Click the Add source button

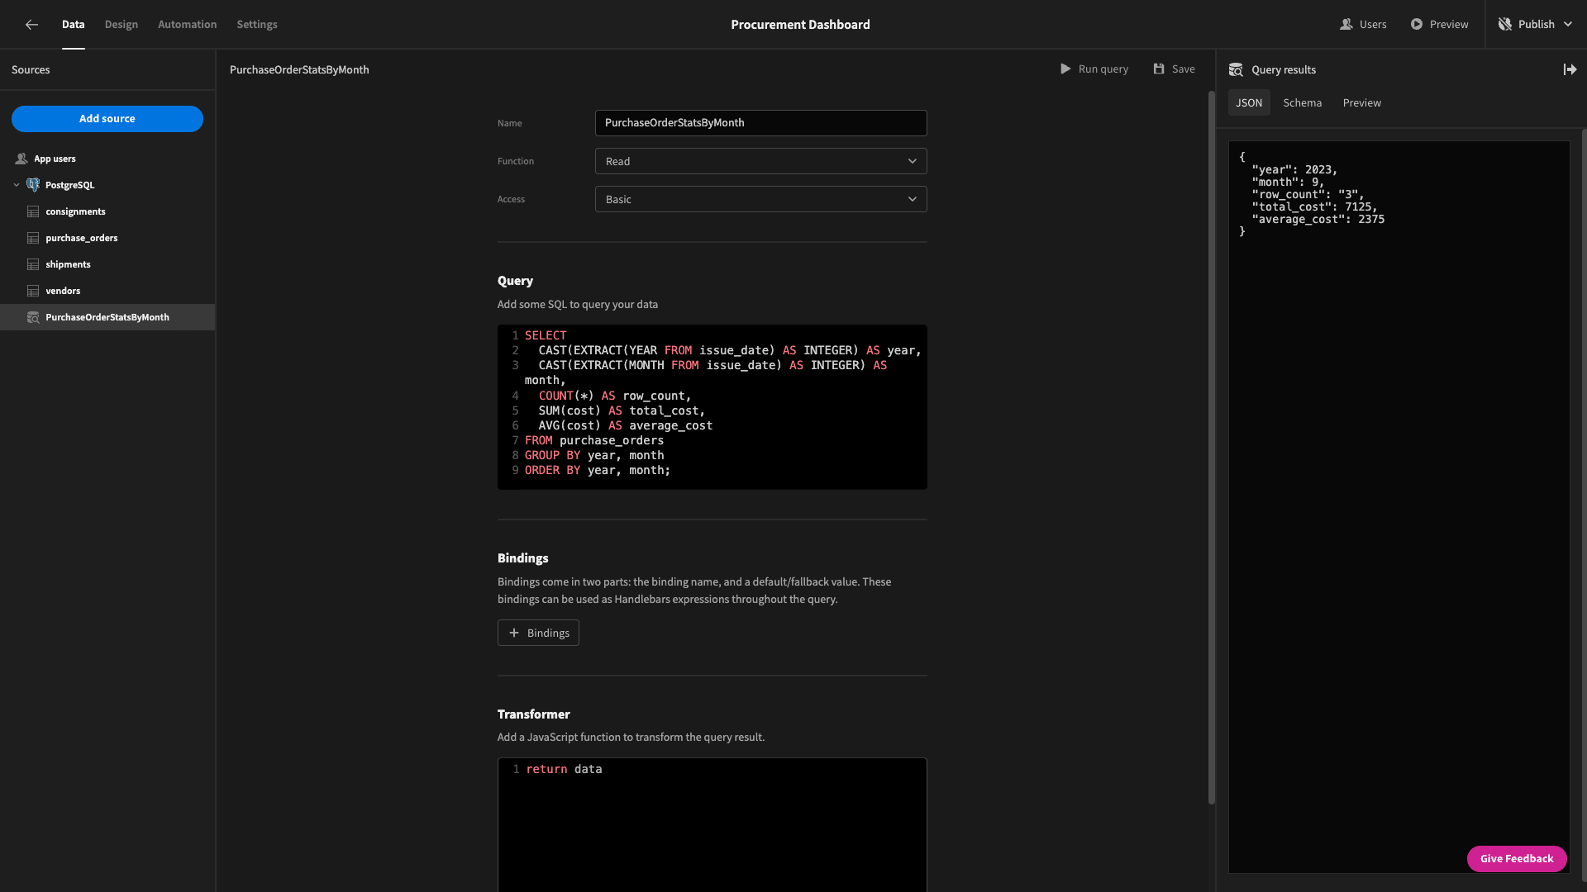click(107, 119)
